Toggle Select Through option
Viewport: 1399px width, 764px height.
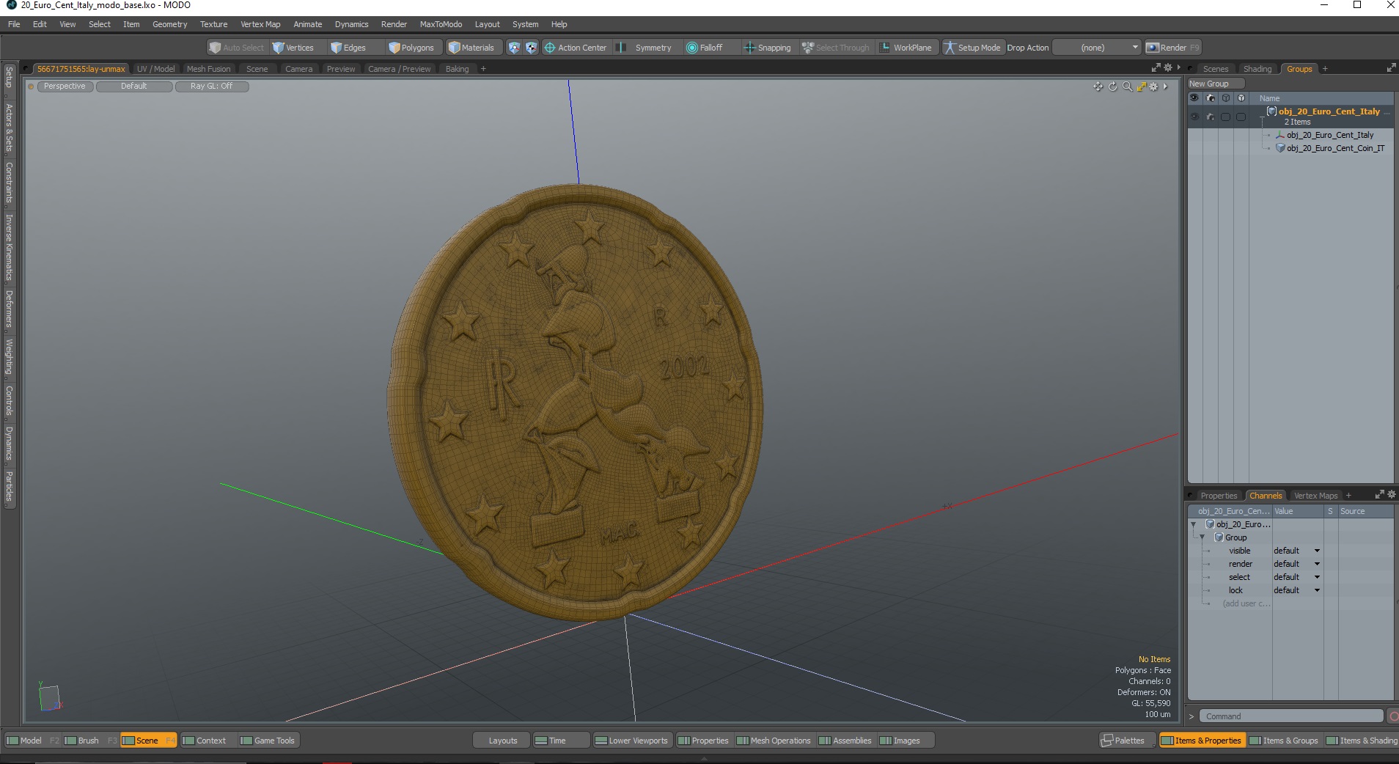835,48
